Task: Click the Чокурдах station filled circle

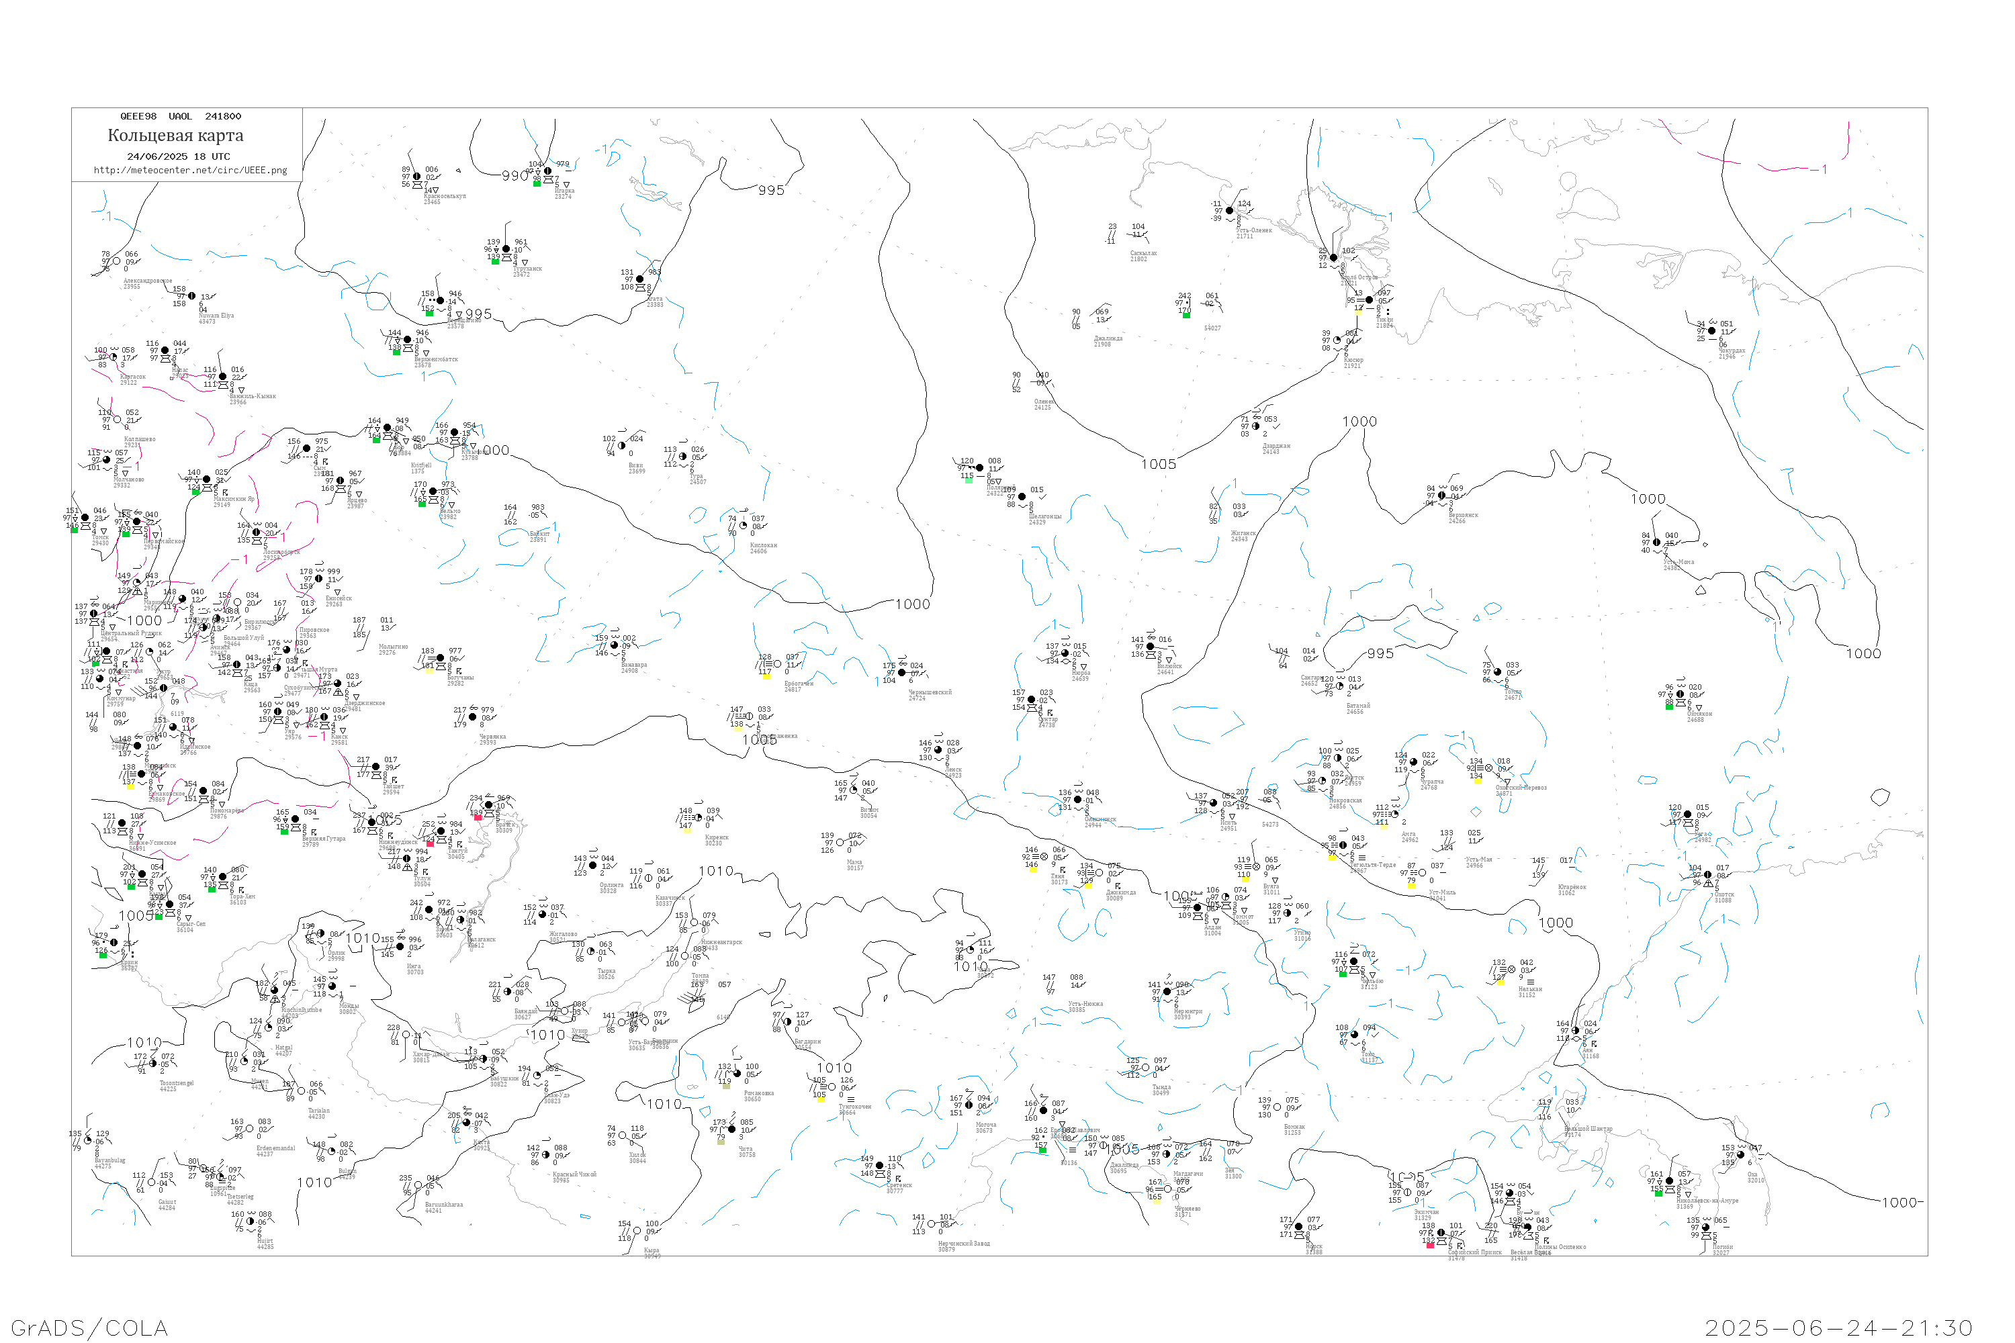Action: pyautogui.click(x=1711, y=330)
